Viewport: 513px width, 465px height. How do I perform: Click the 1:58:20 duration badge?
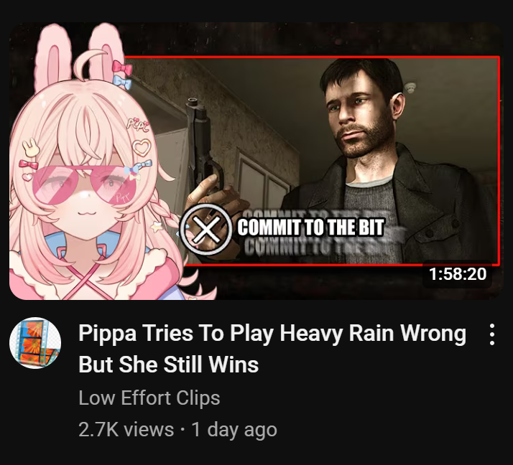(x=458, y=274)
